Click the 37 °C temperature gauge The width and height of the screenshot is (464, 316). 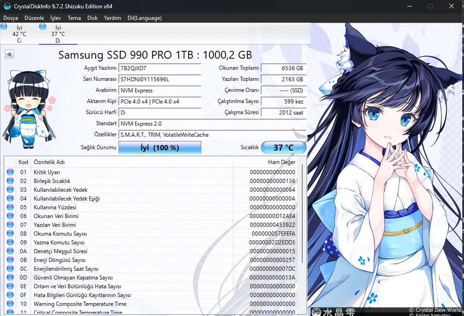point(284,147)
